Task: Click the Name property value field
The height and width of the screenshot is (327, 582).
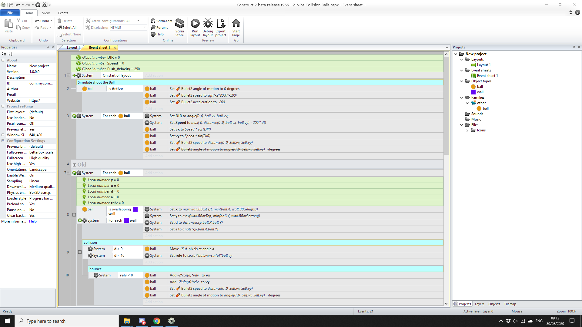Action: [x=42, y=66]
